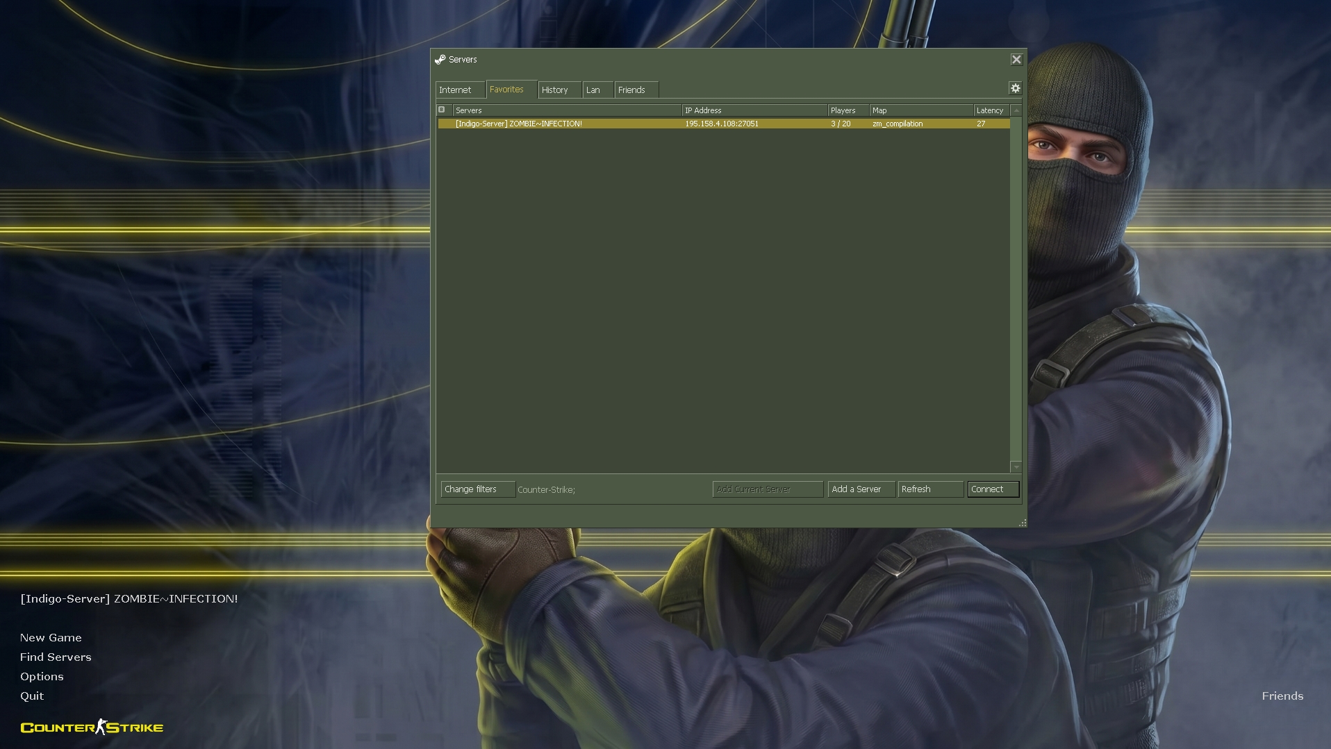Open the History tab
1331x749 pixels.
coord(559,90)
